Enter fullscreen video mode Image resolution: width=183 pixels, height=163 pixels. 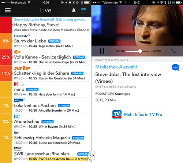point(173,51)
